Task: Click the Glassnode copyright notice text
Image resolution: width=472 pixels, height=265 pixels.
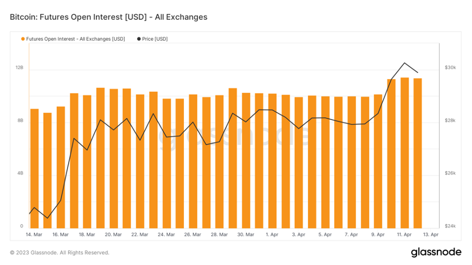Action: pos(60,253)
